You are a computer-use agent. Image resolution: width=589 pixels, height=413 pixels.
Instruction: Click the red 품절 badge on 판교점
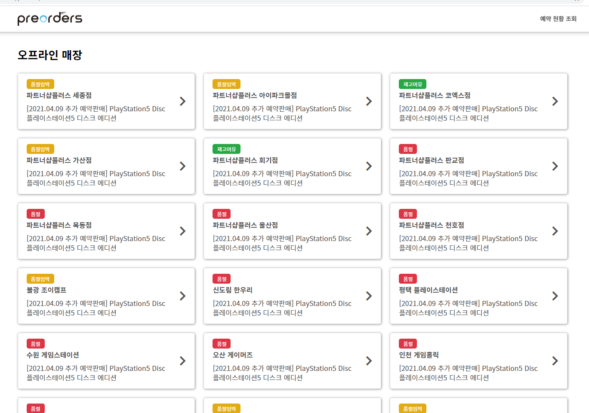(408, 149)
